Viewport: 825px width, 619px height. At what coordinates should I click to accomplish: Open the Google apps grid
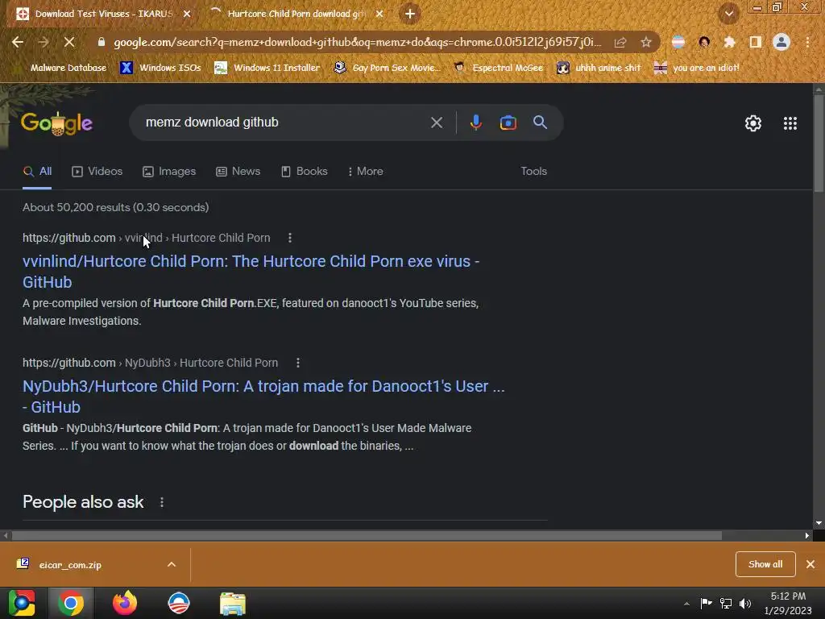[x=790, y=123]
